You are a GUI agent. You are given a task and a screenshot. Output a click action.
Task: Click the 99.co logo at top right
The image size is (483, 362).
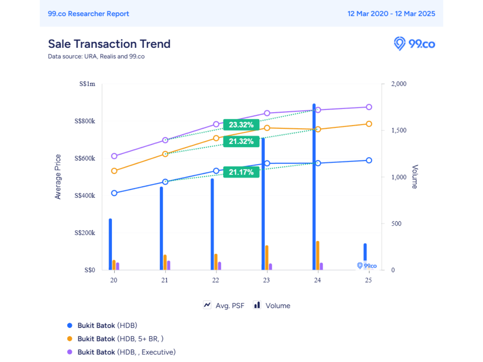(x=414, y=44)
